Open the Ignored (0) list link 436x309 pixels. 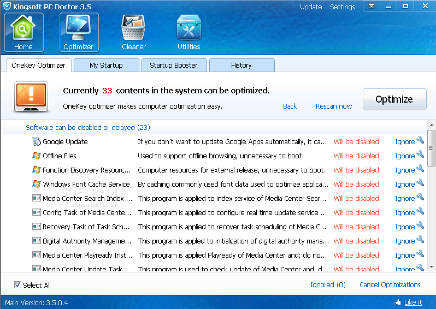point(328,285)
